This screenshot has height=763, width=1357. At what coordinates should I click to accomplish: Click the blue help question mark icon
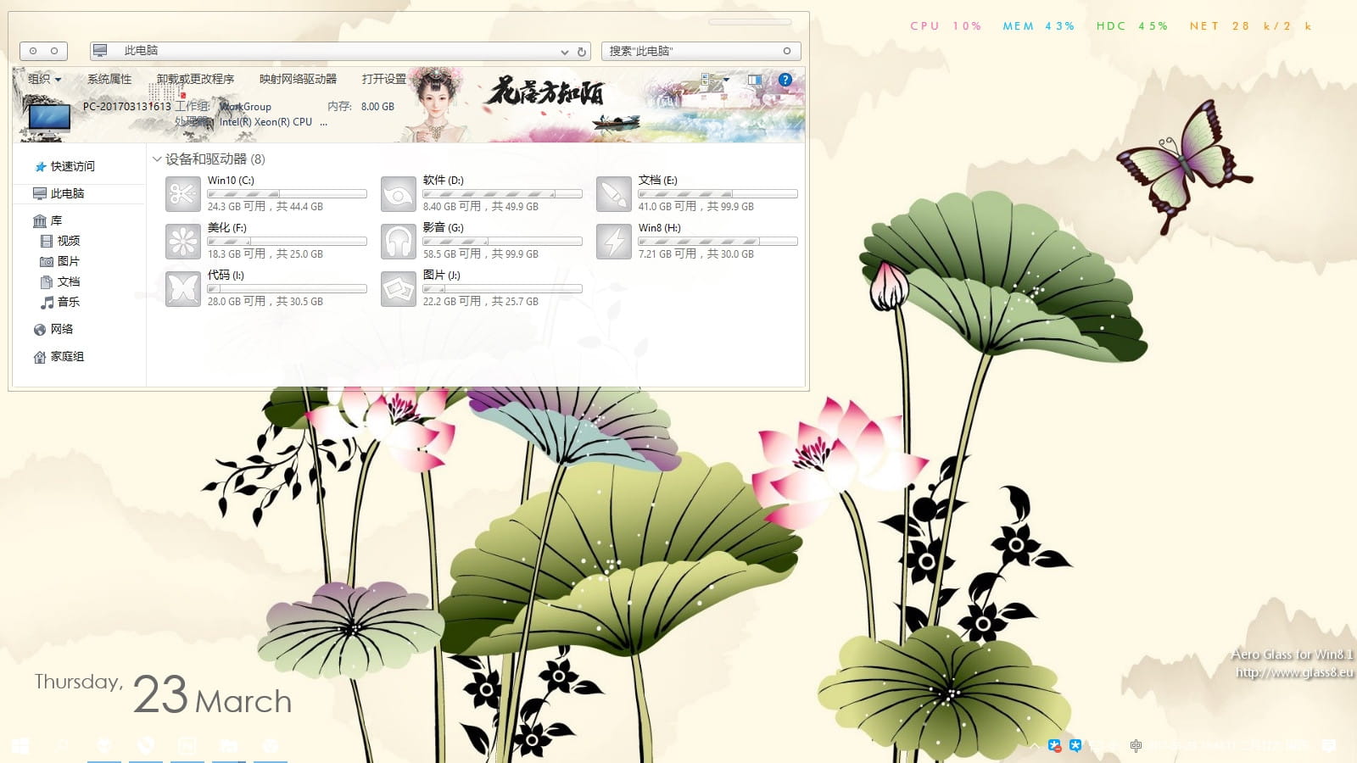click(785, 80)
